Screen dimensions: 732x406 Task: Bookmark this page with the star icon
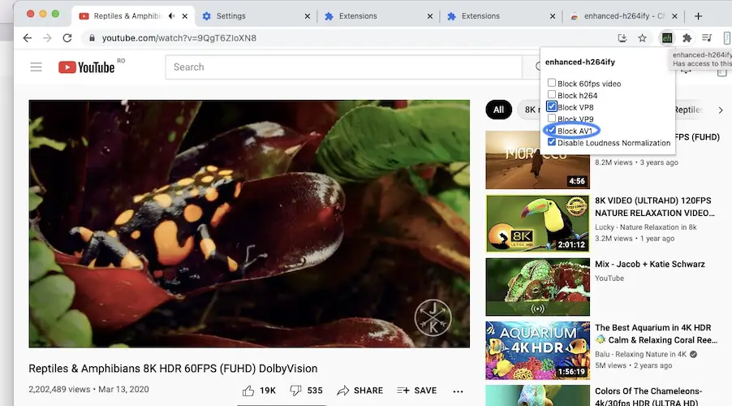tap(643, 38)
